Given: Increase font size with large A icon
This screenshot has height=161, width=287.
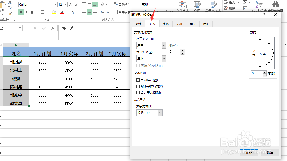Looking at the screenshot, I should click(x=71, y=4).
